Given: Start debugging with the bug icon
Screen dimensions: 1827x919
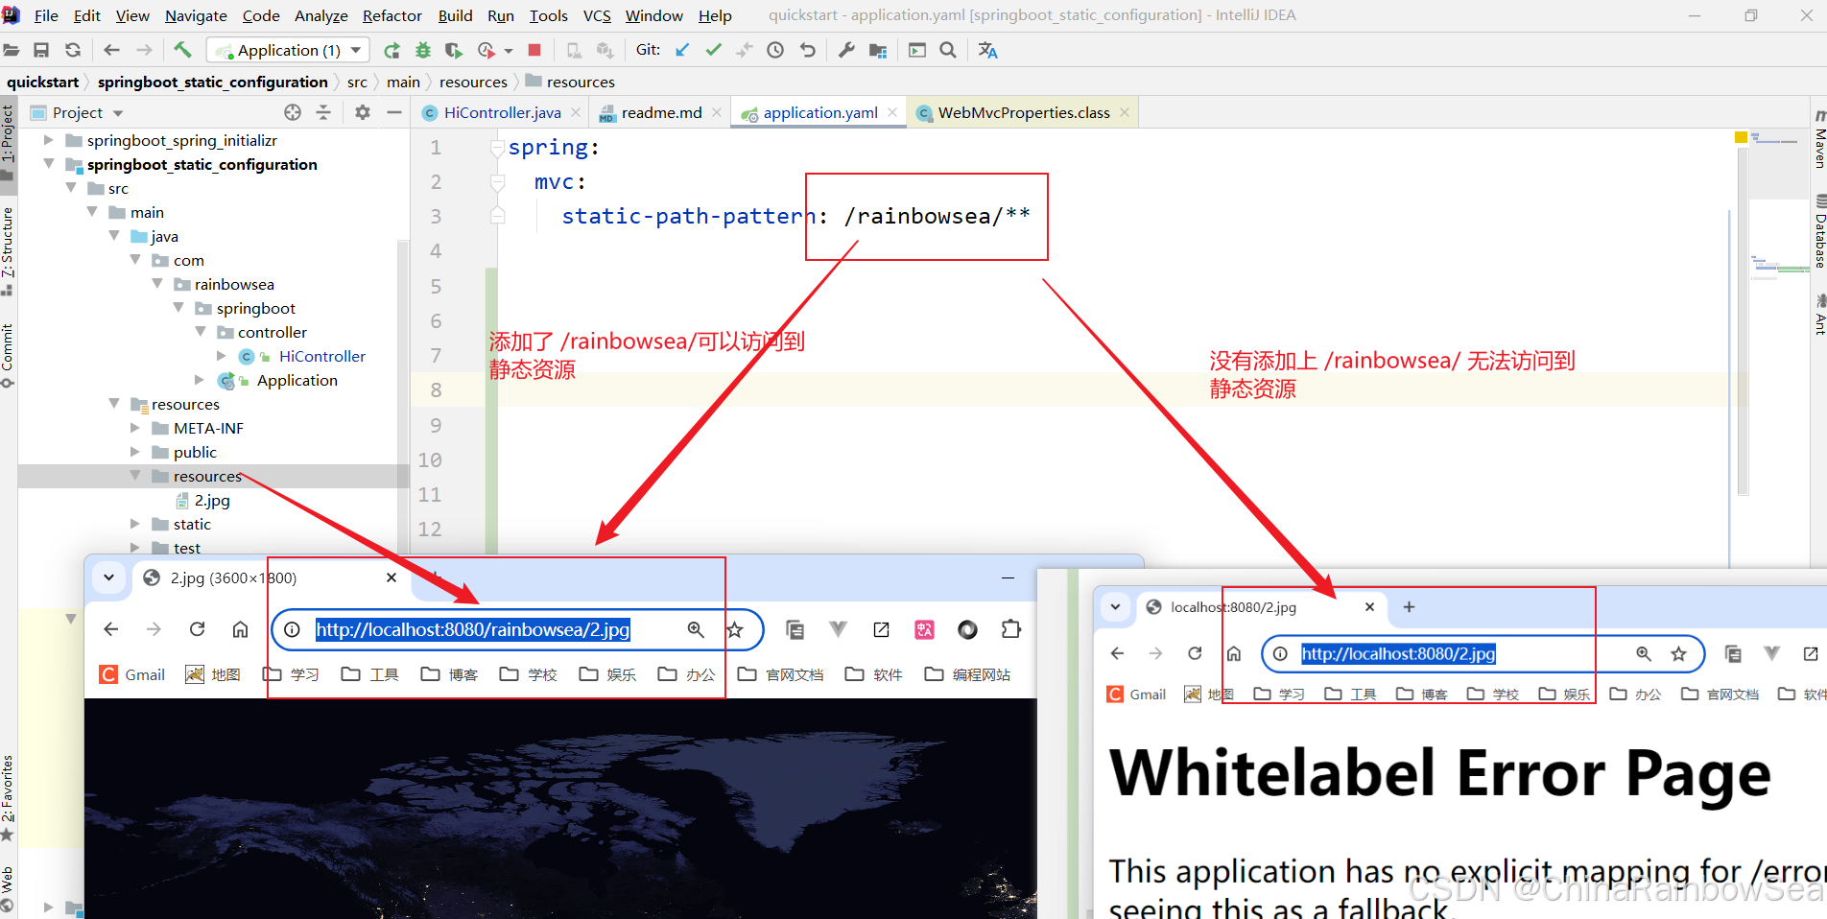Looking at the screenshot, I should coord(423,50).
